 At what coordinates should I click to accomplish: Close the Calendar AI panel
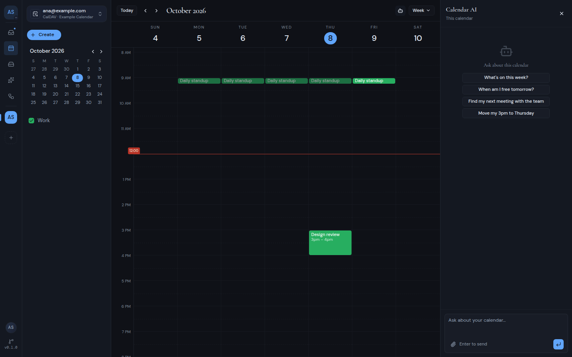click(562, 13)
